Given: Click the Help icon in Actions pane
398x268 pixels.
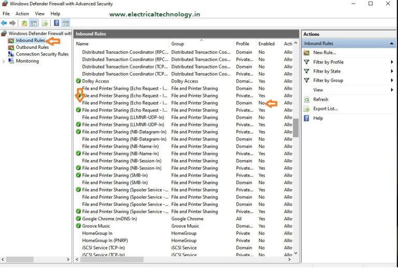Looking at the screenshot, I should (307, 118).
